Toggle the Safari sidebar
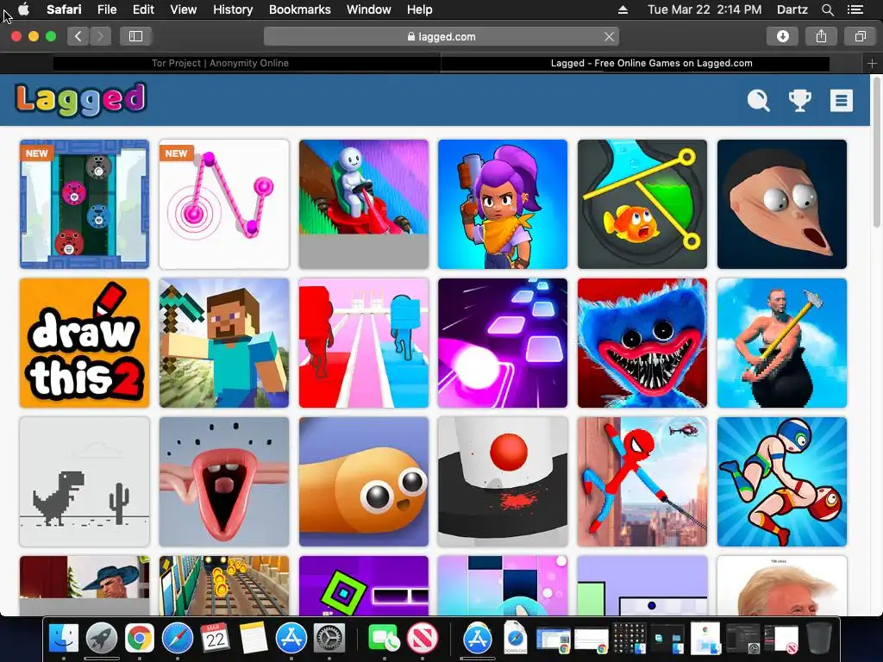The width and height of the screenshot is (883, 662). click(x=135, y=36)
